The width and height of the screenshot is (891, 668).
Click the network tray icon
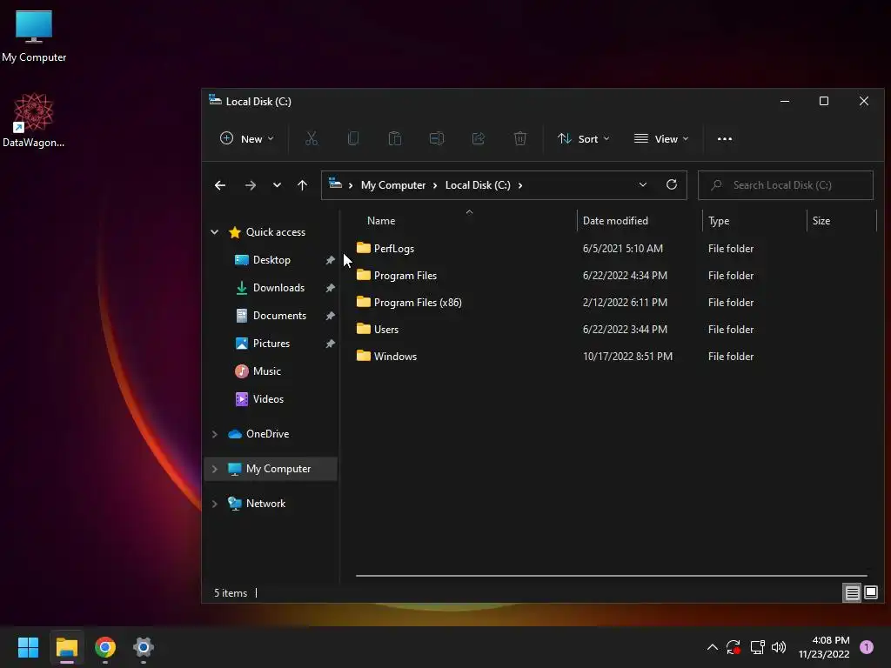pyautogui.click(x=757, y=647)
